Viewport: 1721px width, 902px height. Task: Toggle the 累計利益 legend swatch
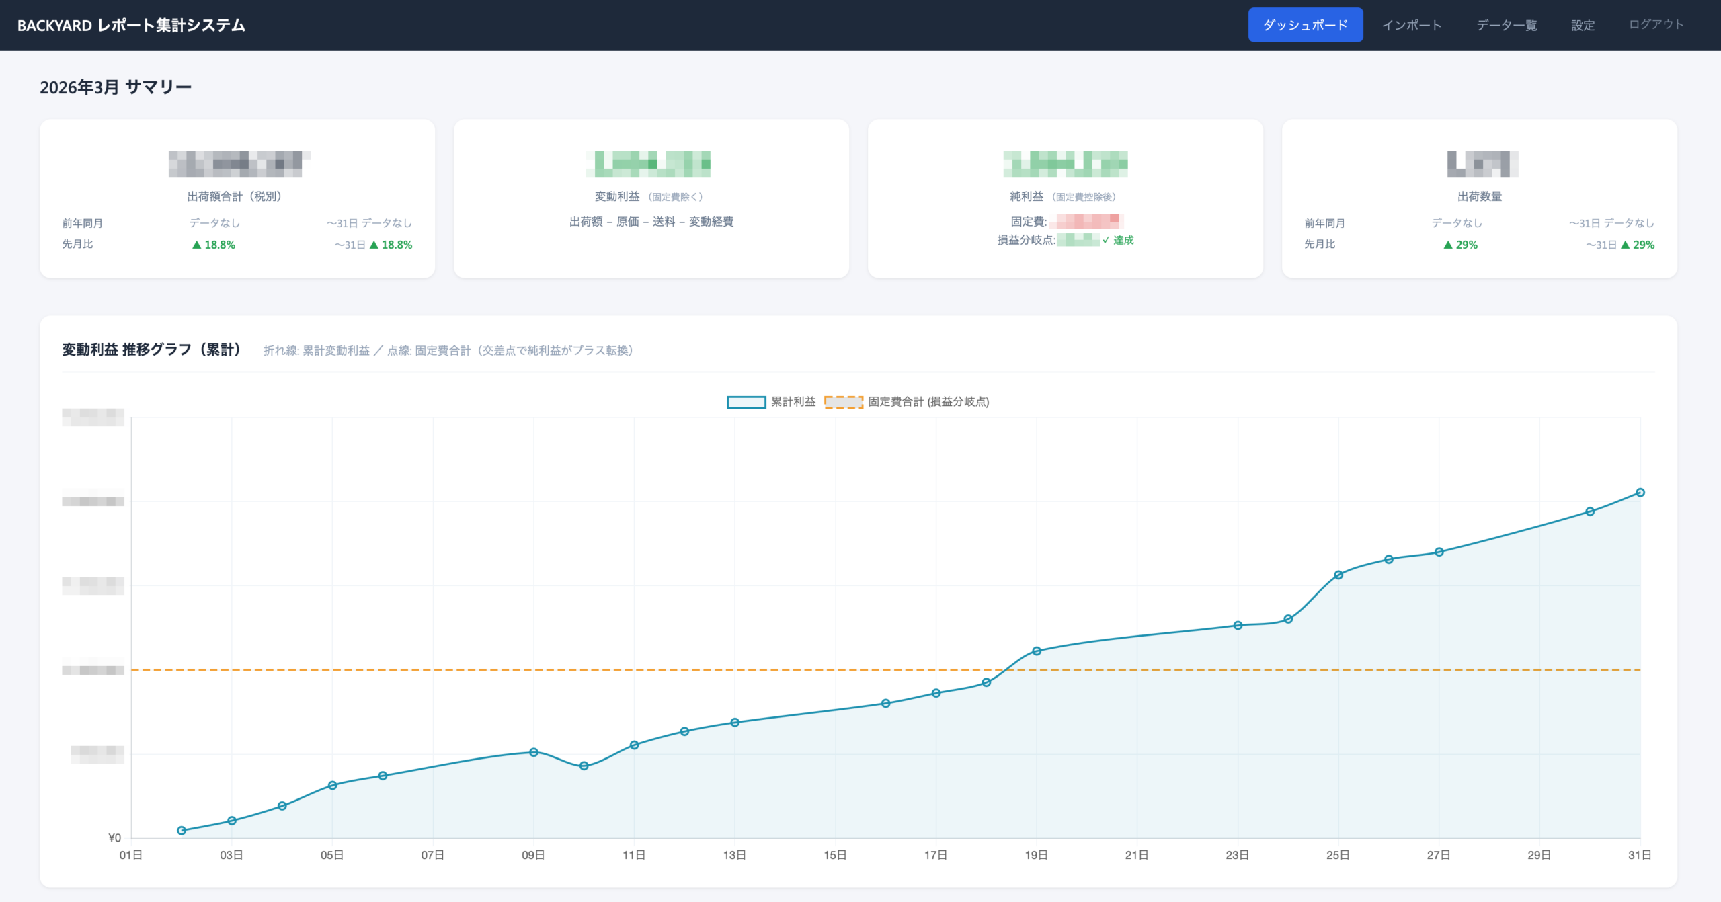click(x=746, y=402)
